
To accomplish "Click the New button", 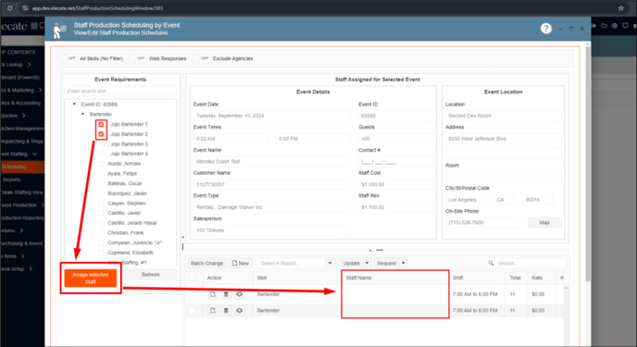I will (x=241, y=263).
